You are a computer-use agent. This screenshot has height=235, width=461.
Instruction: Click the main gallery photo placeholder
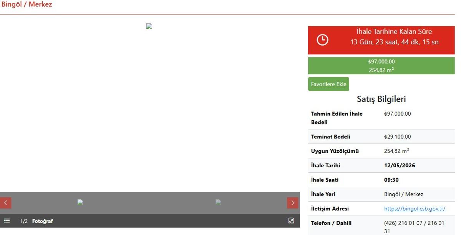[149, 26]
